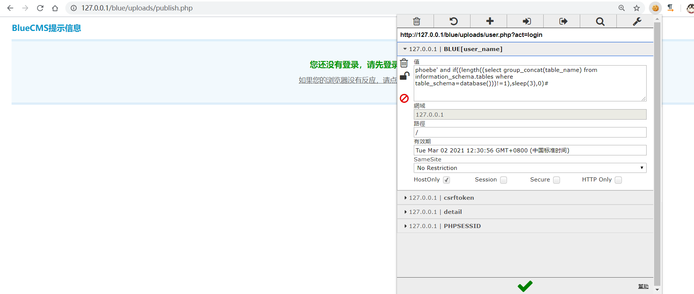Submit cookie changes with green checkmark
694x294 pixels.
pyautogui.click(x=525, y=286)
